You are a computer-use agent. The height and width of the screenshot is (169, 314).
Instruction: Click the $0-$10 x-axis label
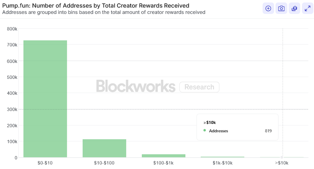[45, 163]
